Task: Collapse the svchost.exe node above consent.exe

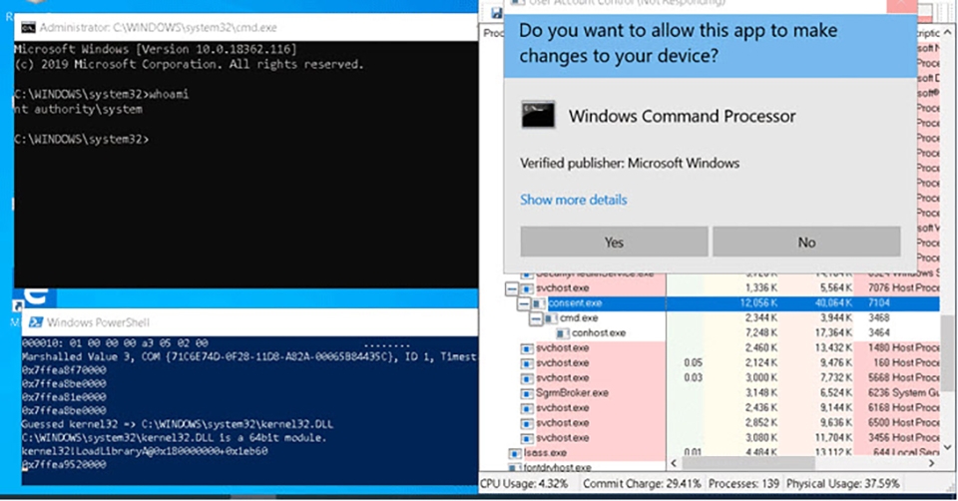Action: tap(512, 288)
